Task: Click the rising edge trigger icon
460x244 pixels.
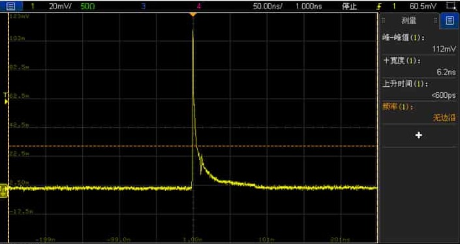Action: tap(379, 6)
